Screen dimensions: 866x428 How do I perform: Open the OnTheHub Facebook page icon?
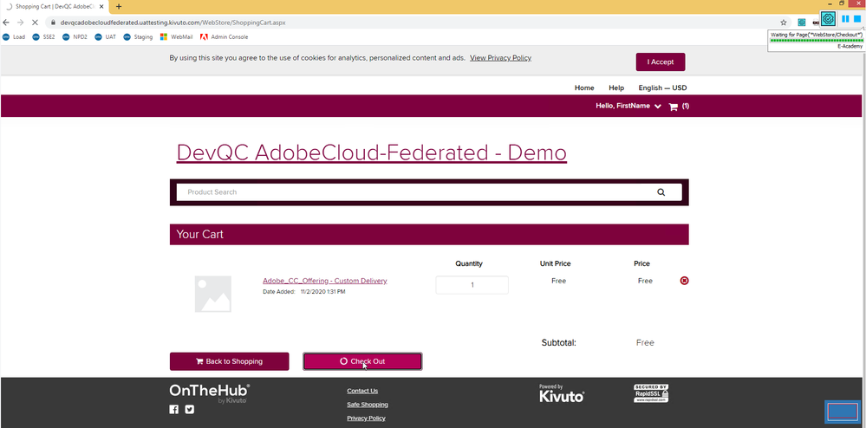(x=174, y=409)
